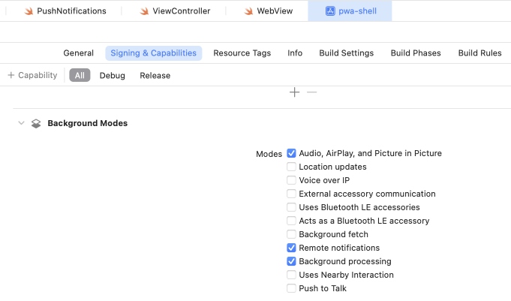This screenshot has width=511, height=301.
Task: Filter capabilities by Release
Action: tap(155, 75)
